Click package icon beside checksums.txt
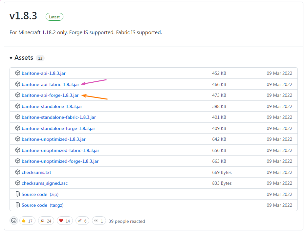The height and width of the screenshot is (234, 306). (17, 172)
